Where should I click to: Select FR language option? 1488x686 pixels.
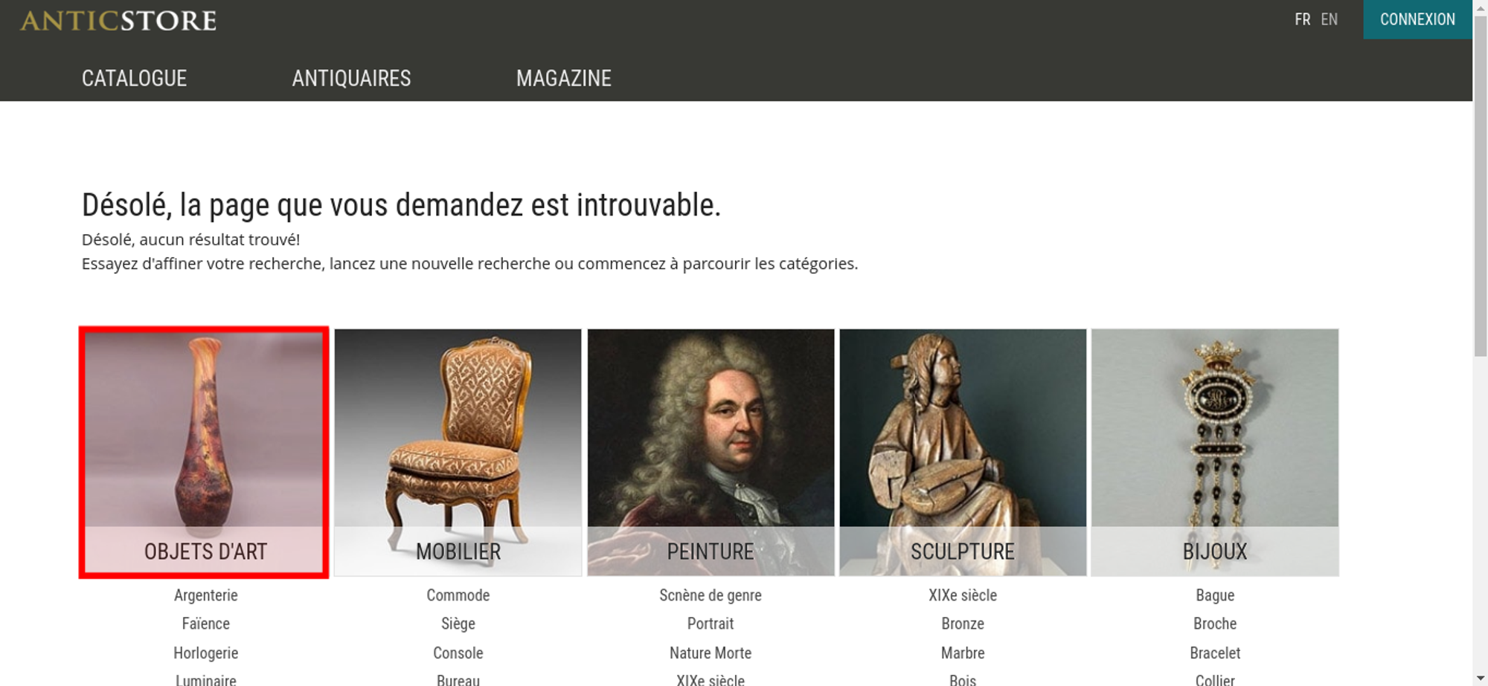1302,19
